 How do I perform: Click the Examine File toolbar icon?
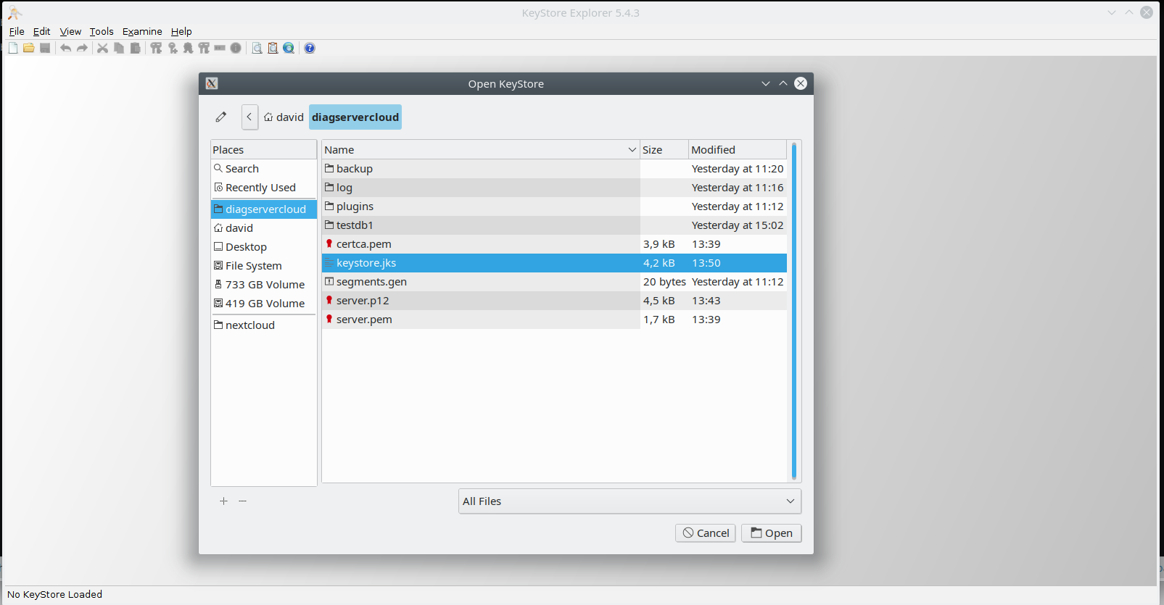pos(257,48)
